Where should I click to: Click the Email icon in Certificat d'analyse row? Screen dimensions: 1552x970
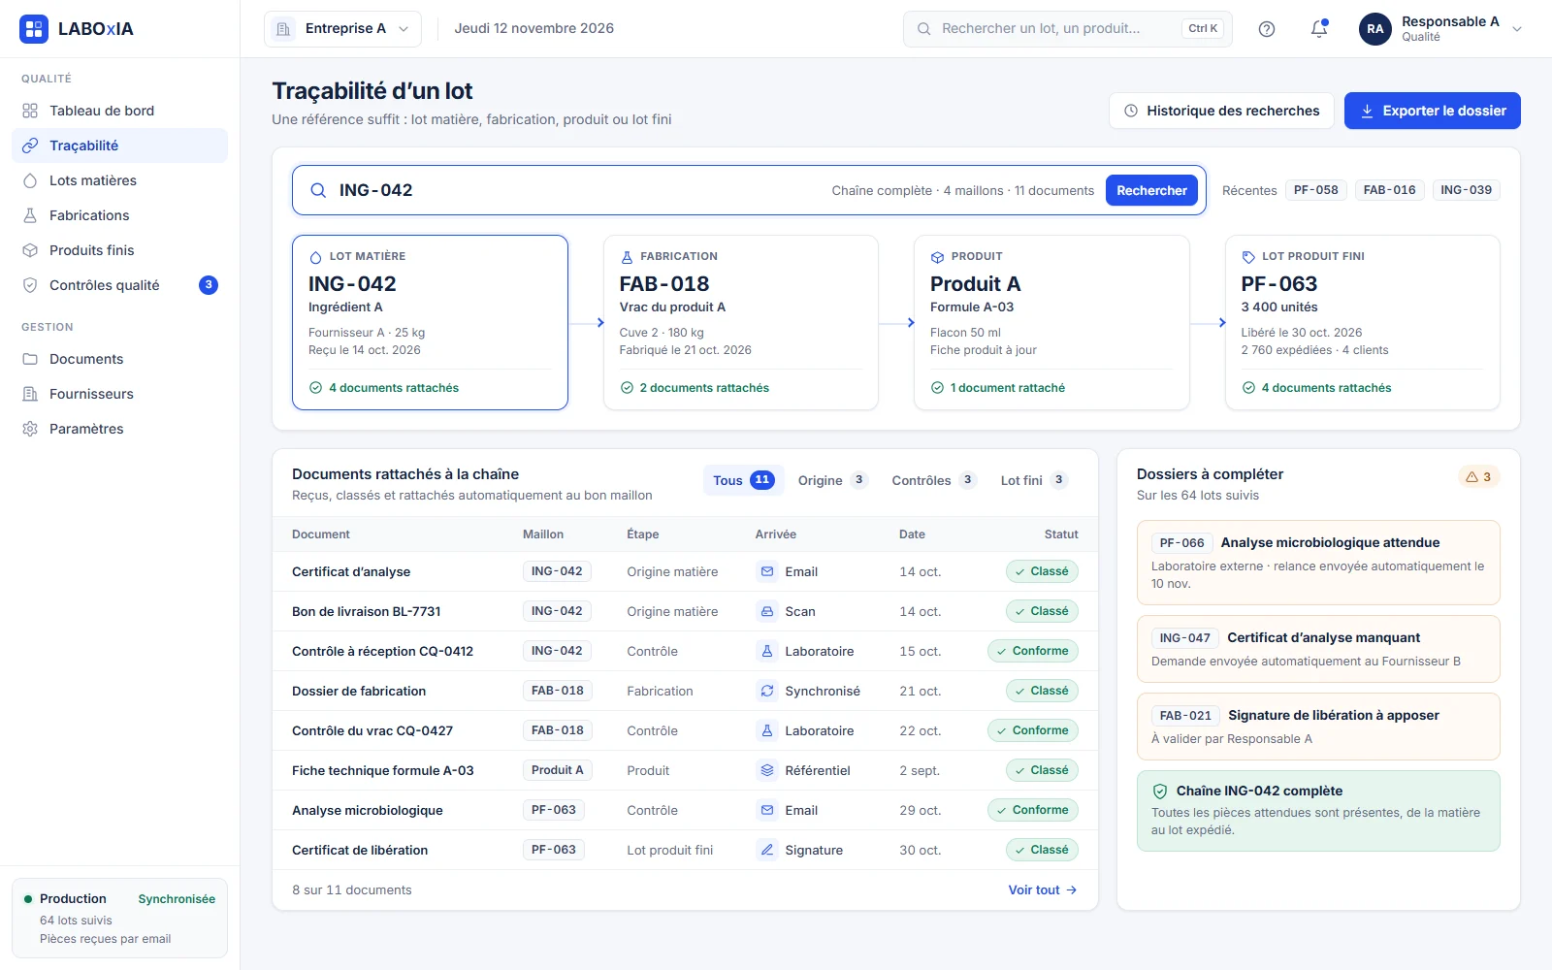pos(767,571)
